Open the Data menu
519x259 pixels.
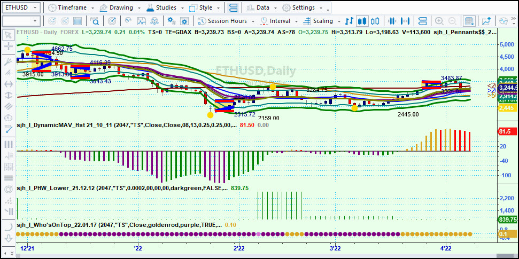tap(262, 7)
